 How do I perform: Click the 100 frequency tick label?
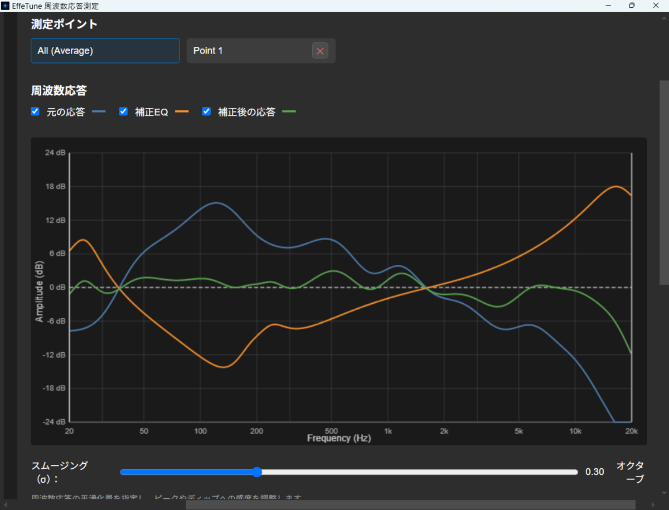201,431
